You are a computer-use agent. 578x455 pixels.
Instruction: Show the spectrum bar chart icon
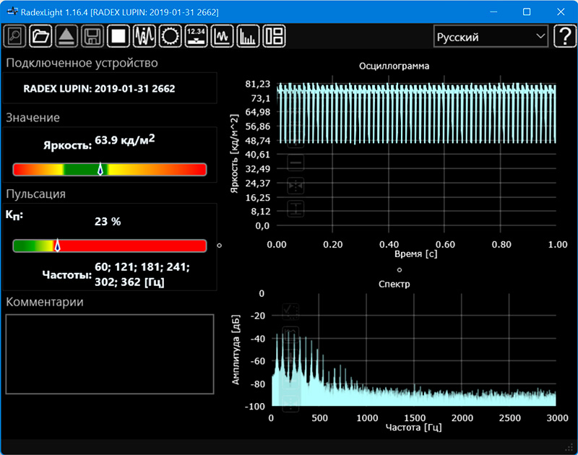[x=248, y=36]
